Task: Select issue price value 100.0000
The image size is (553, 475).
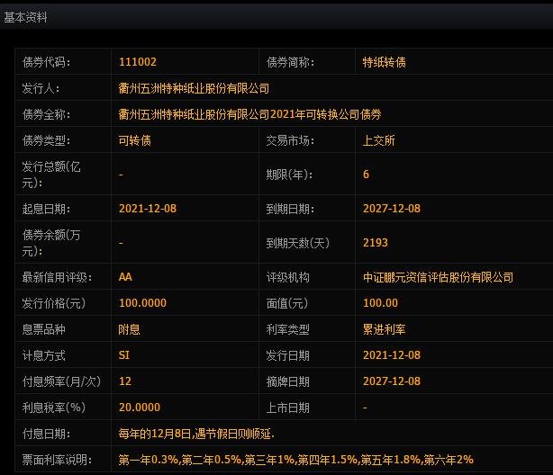Action: (142, 302)
